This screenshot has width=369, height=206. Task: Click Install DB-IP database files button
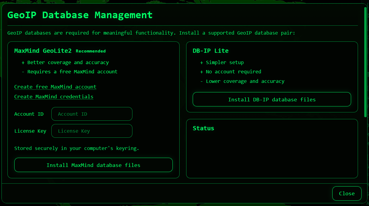[x=272, y=99]
